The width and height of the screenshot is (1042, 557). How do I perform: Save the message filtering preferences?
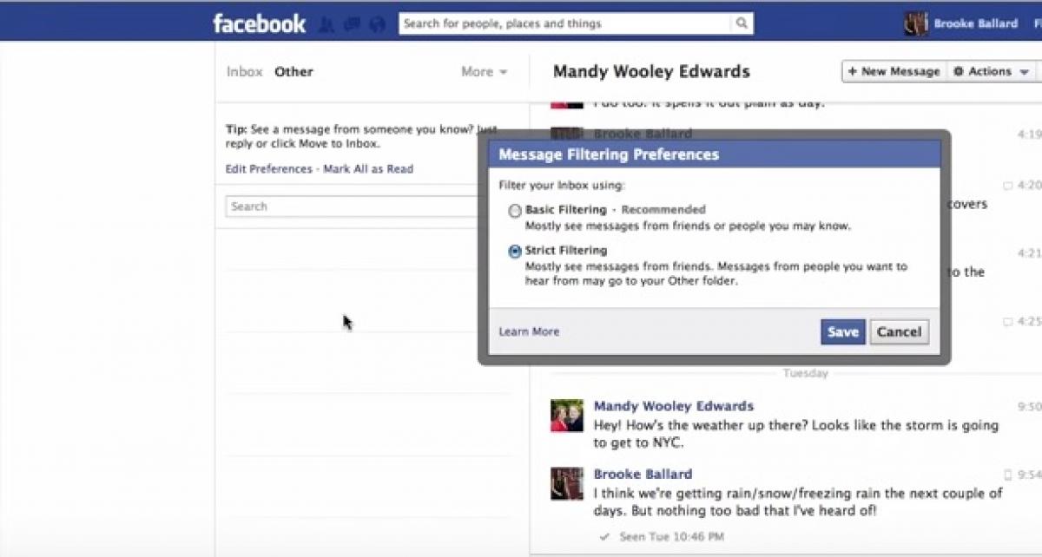842,331
